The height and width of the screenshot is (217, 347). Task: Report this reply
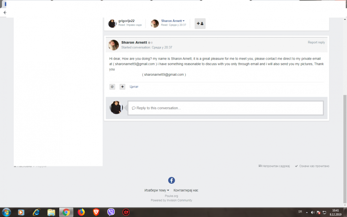coord(316,42)
